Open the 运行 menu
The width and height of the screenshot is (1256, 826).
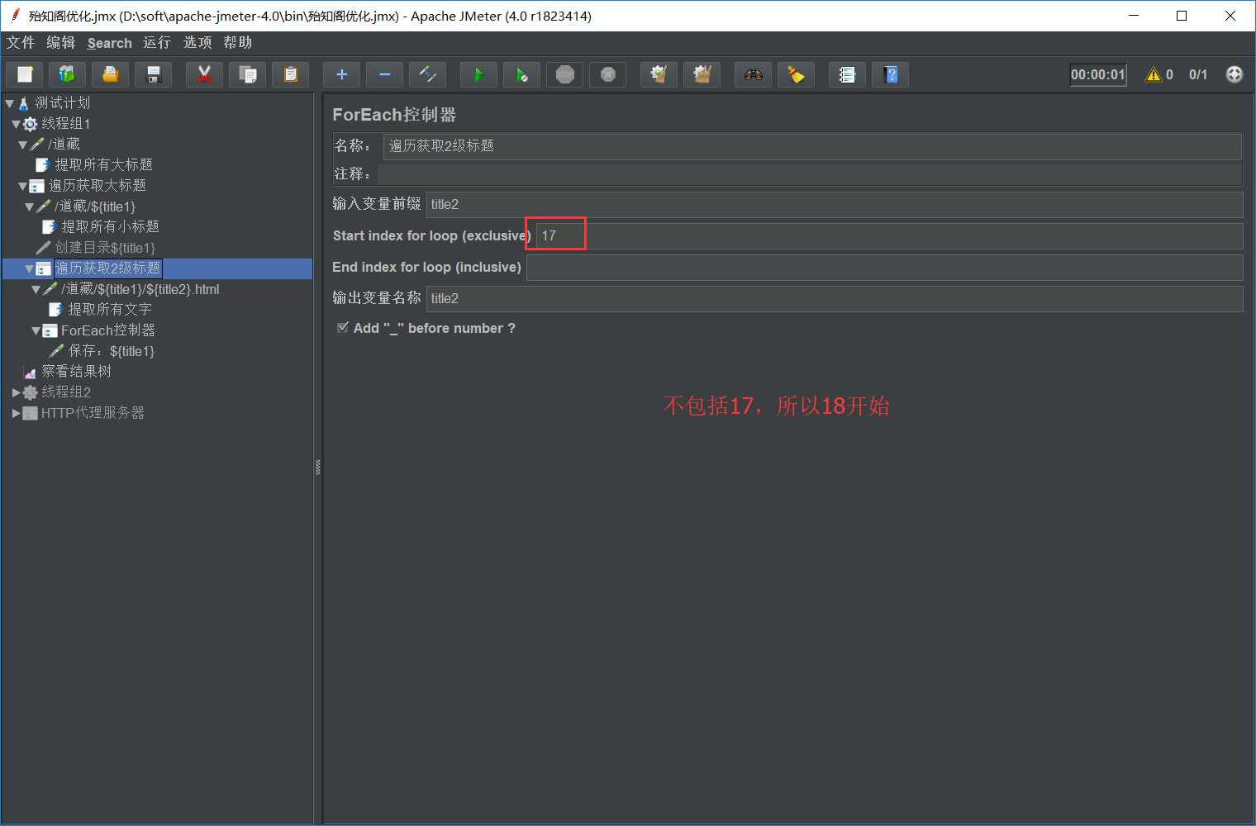coord(157,42)
